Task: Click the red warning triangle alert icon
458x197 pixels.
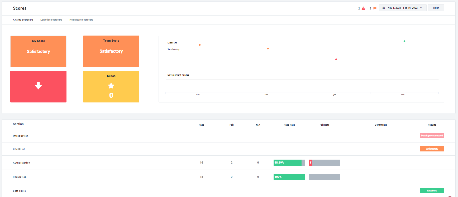Action: [x=363, y=8]
